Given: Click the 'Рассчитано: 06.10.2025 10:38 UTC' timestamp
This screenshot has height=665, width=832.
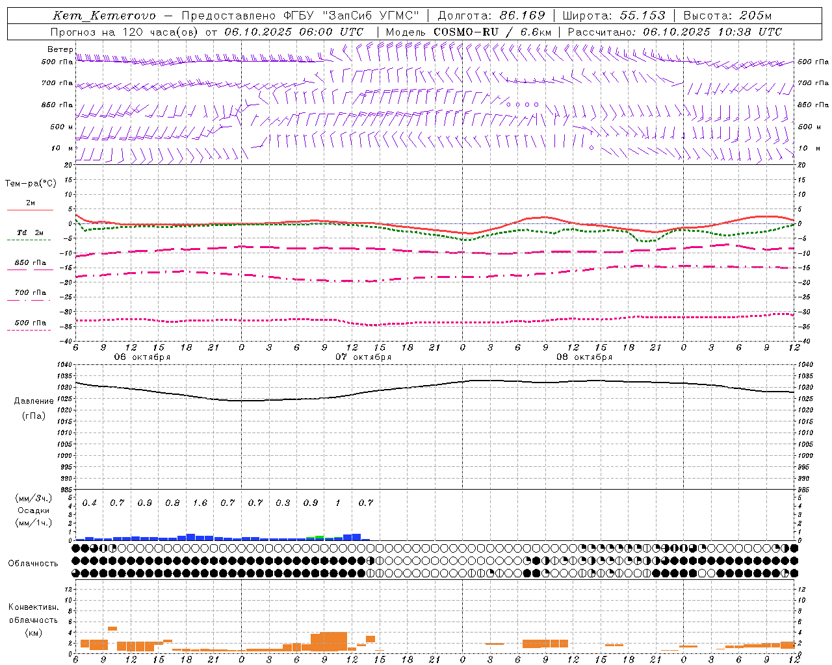Looking at the screenshot, I should pos(675,32).
